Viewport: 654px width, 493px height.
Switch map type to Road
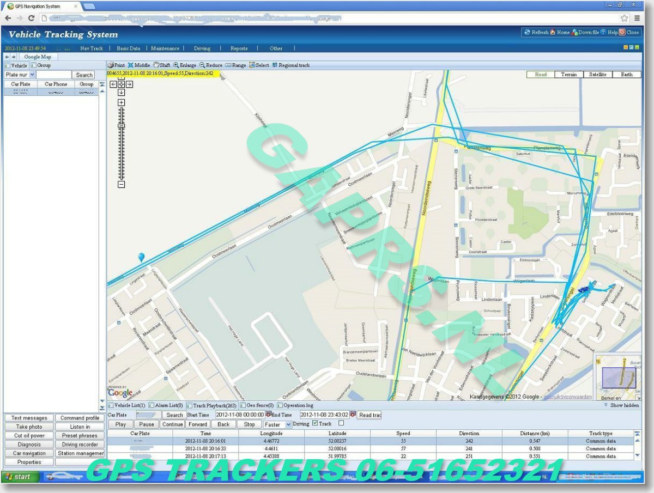541,75
